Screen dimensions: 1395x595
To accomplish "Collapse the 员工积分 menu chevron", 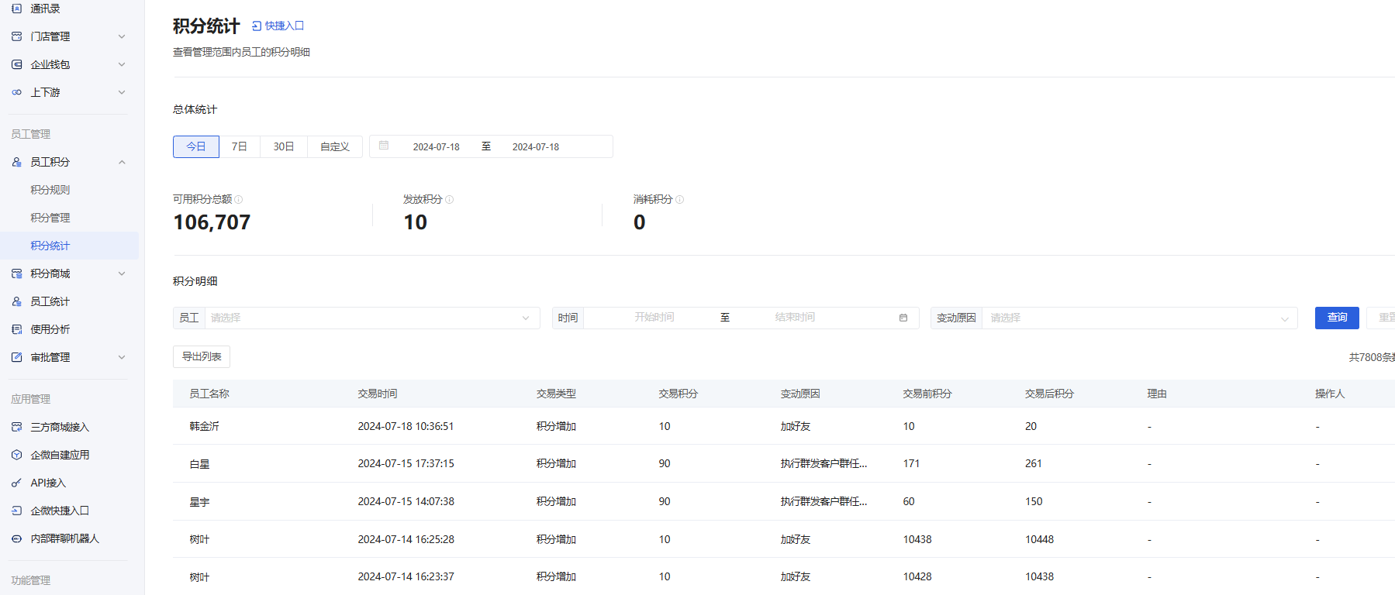I will [122, 162].
